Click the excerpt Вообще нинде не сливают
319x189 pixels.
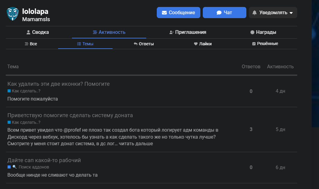coord(52,175)
